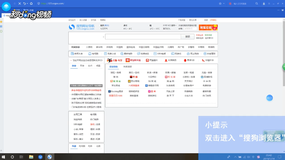Image resolution: width=285 pixels, height=160 pixels.
Task: Click the 设为主页 link at page top
Action: click(x=72, y=20)
